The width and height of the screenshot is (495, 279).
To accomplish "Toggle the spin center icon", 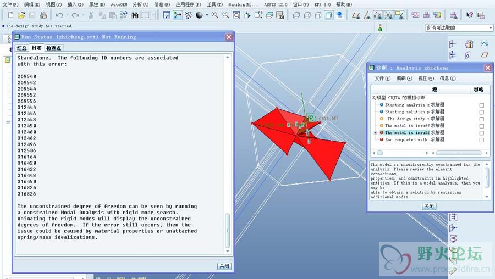I will tap(178, 15).
